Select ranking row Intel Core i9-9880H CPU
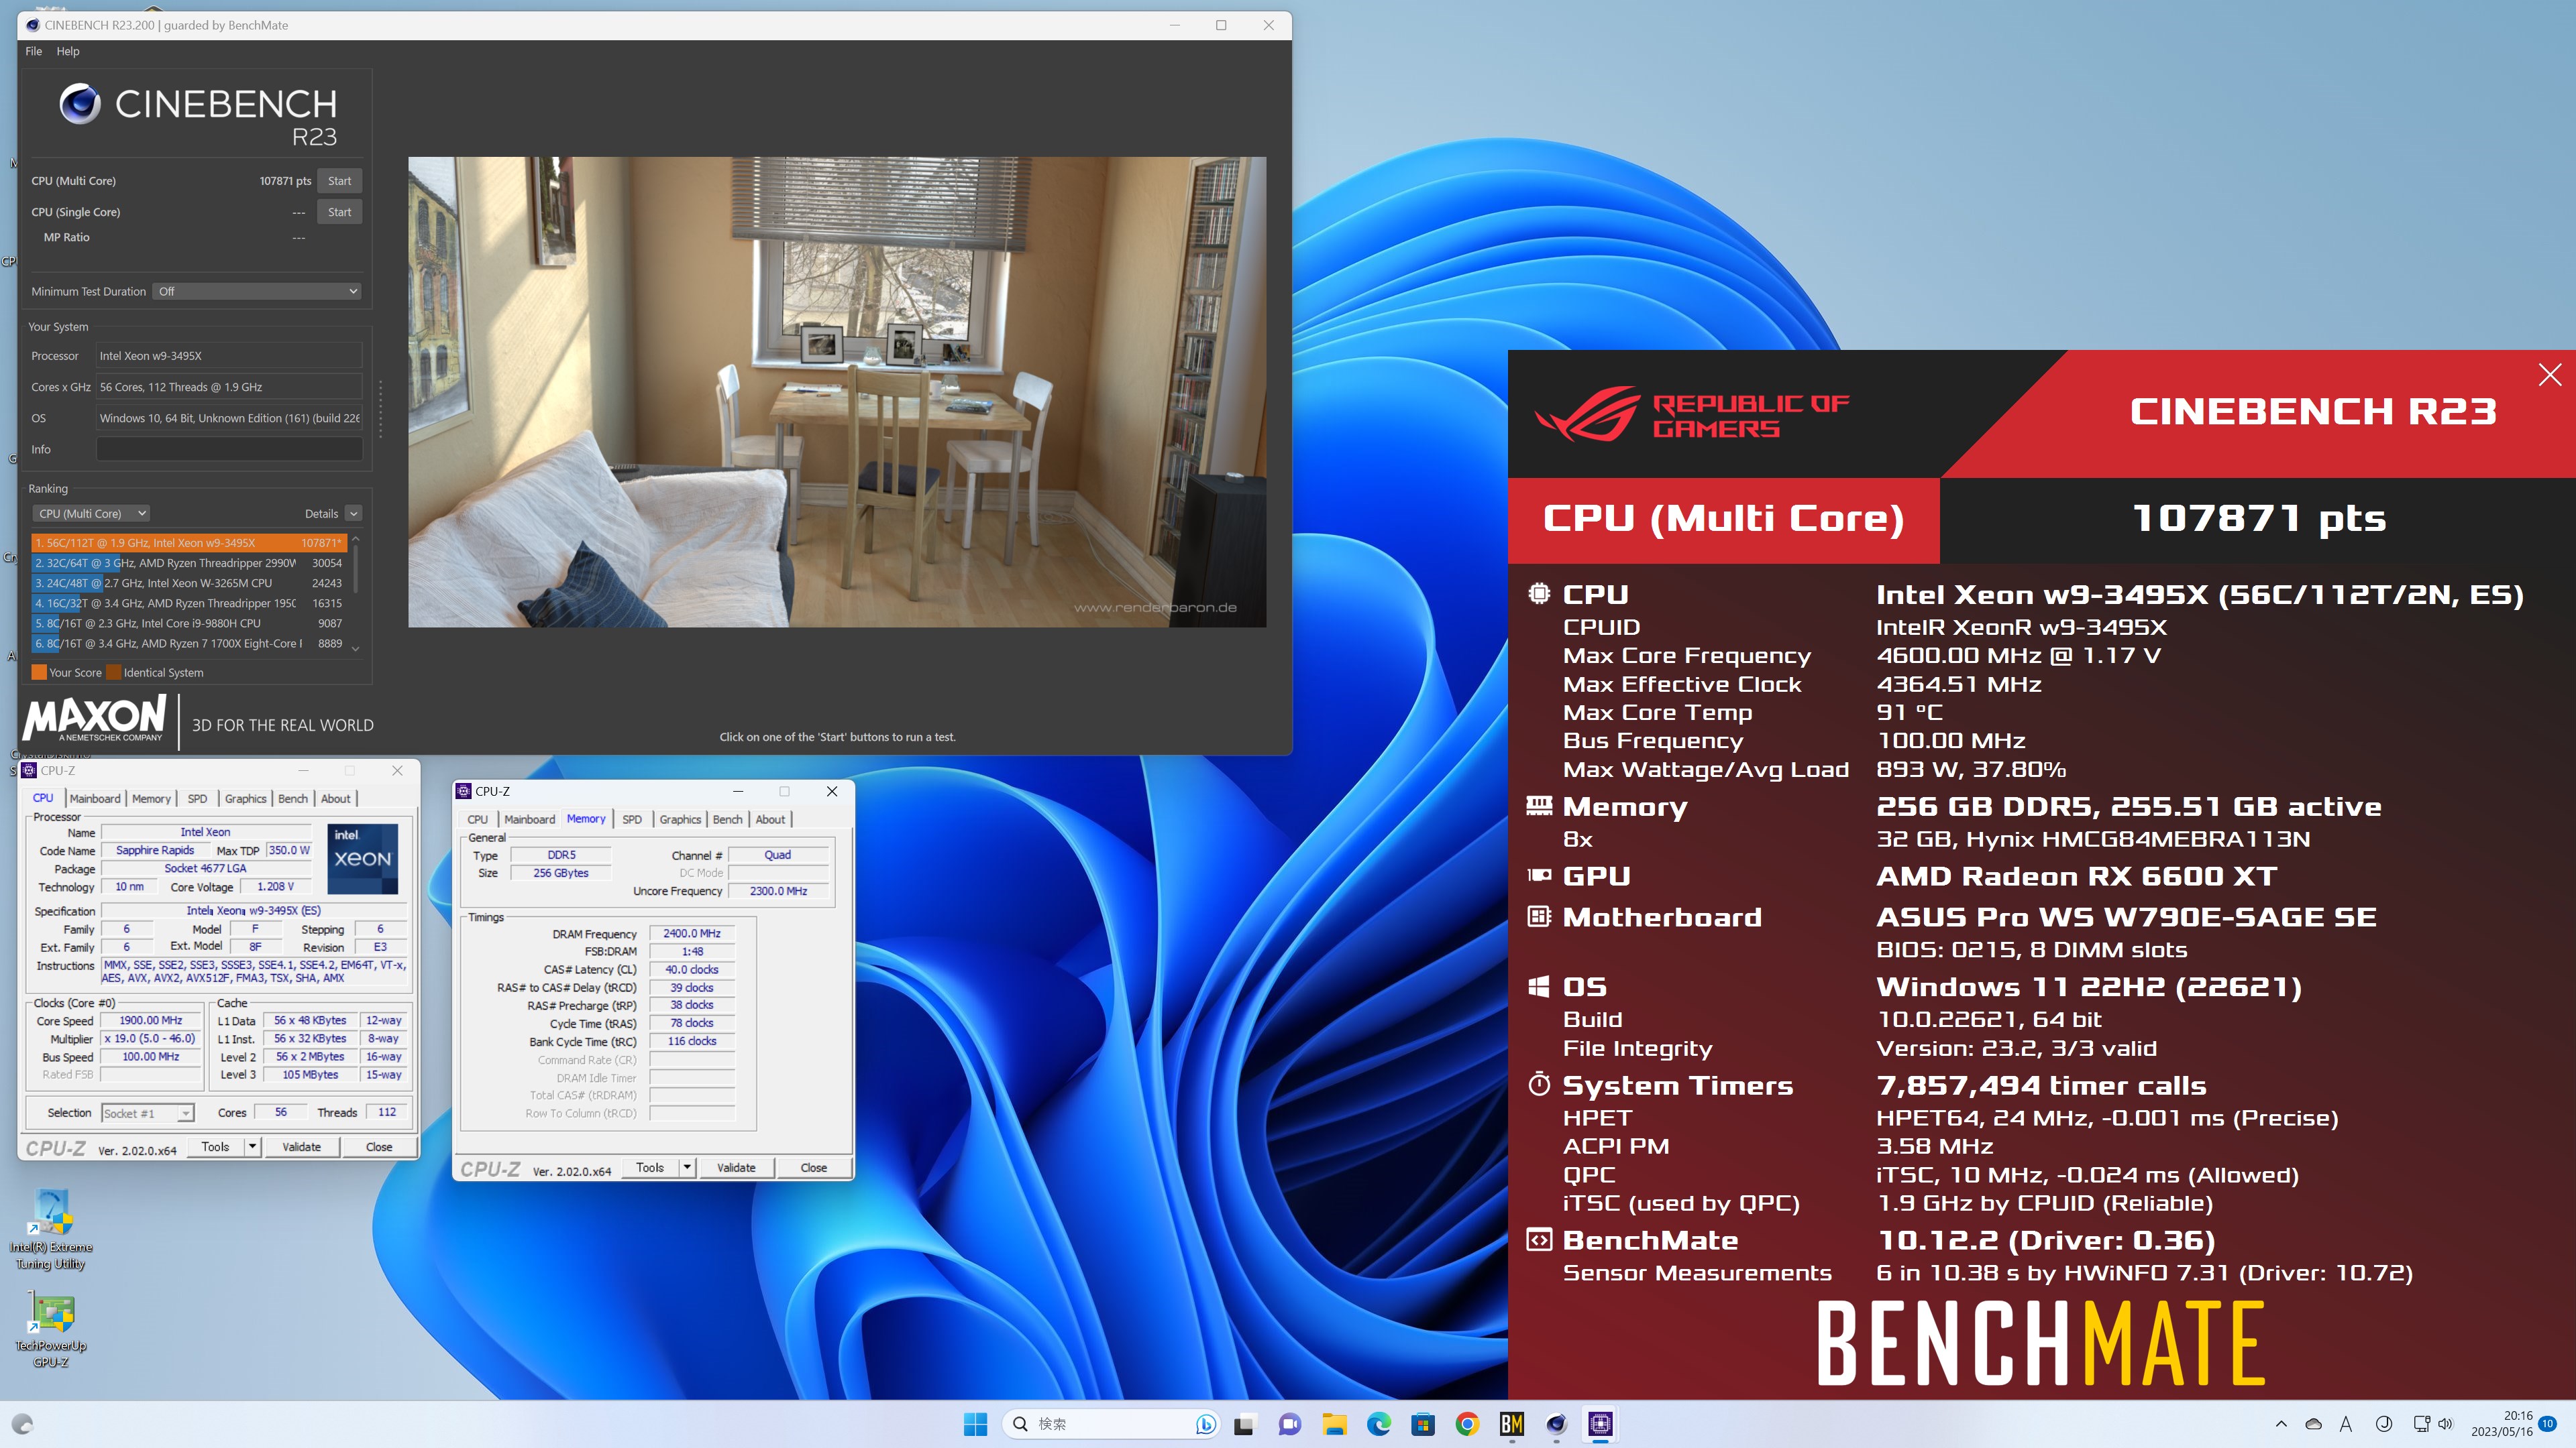Image resolution: width=2576 pixels, height=1448 pixels. click(189, 623)
